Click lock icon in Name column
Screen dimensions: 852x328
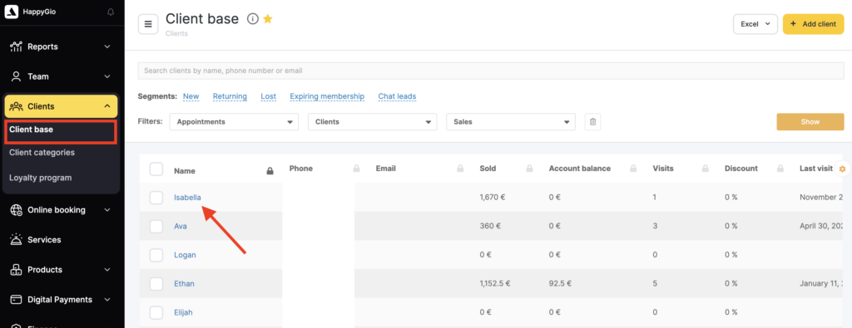pos(270,171)
